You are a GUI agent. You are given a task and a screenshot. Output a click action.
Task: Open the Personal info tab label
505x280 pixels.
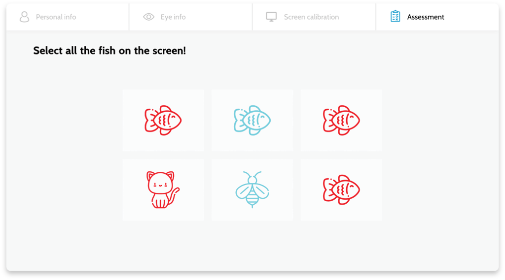[x=56, y=17]
